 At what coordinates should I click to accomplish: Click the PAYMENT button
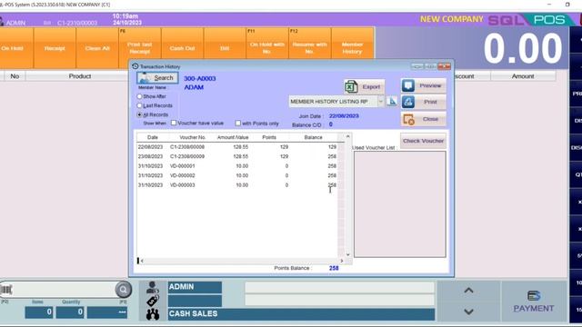tap(534, 302)
